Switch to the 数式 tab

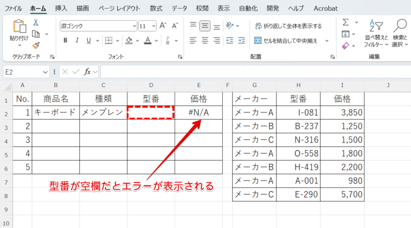(156, 9)
